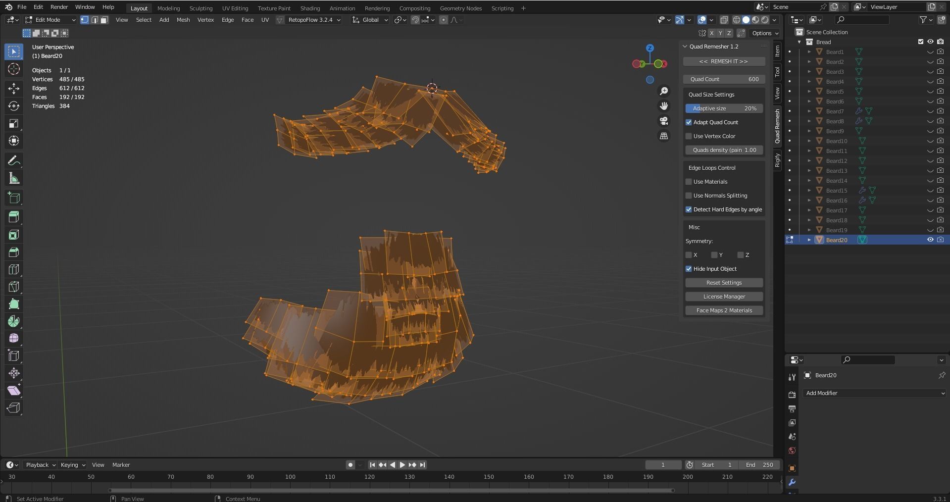Uncheck Detect Hard Edges by angle
The height and width of the screenshot is (502, 950).
[689, 209]
